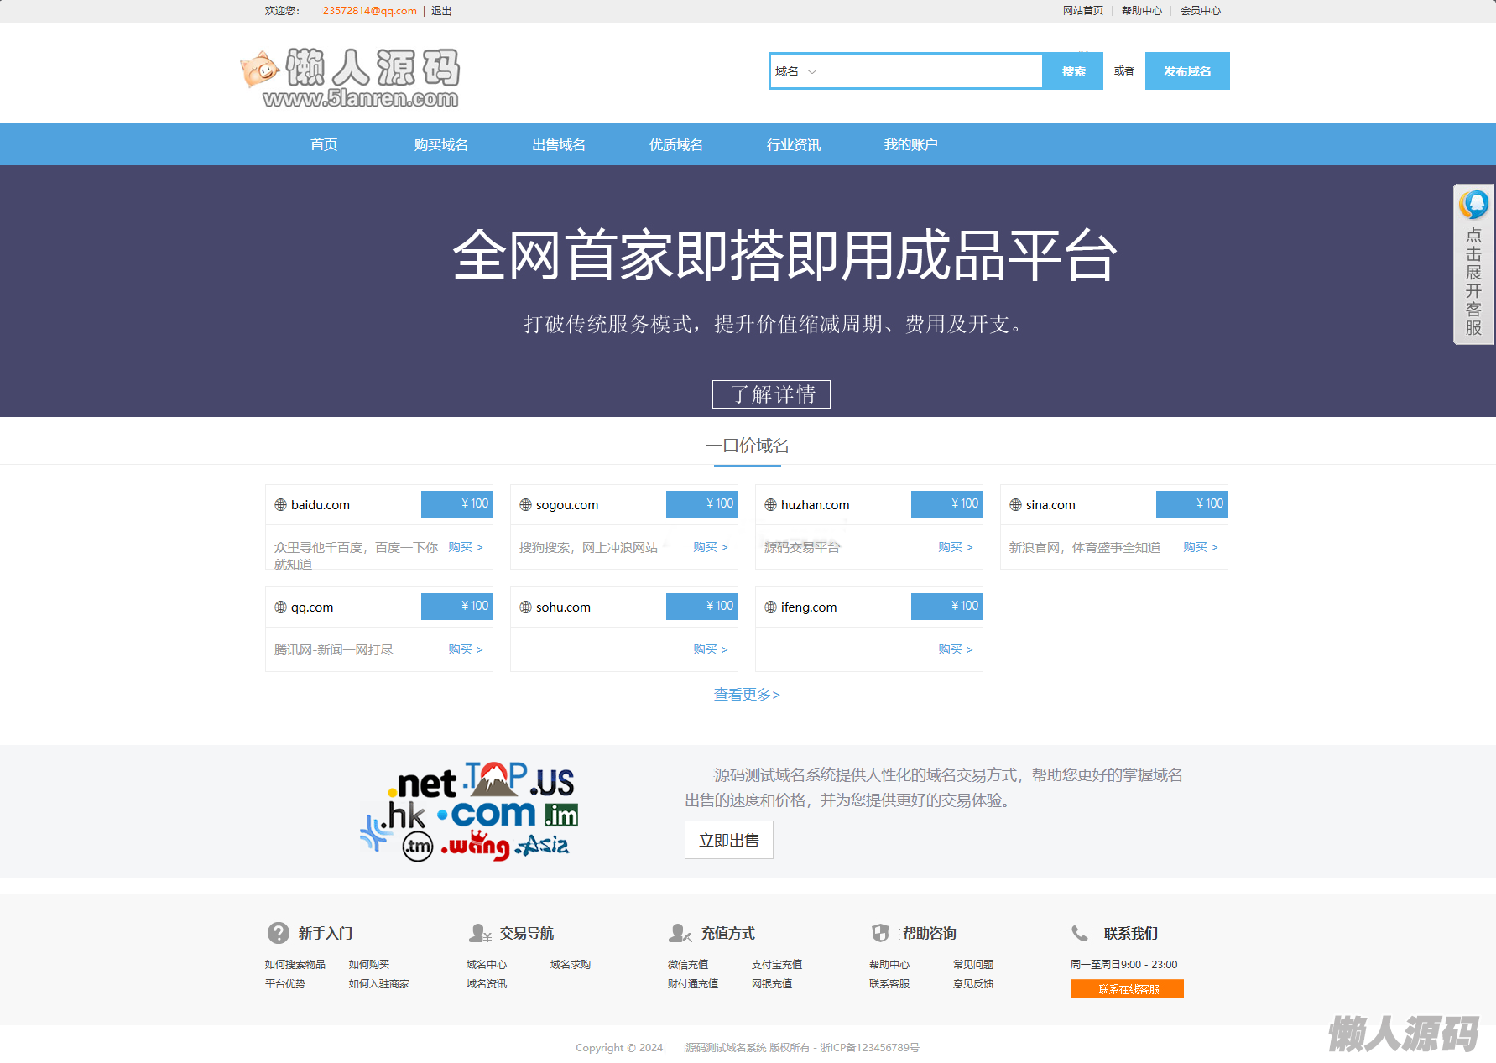Go to 我的账户 in navigation bar

910,145
